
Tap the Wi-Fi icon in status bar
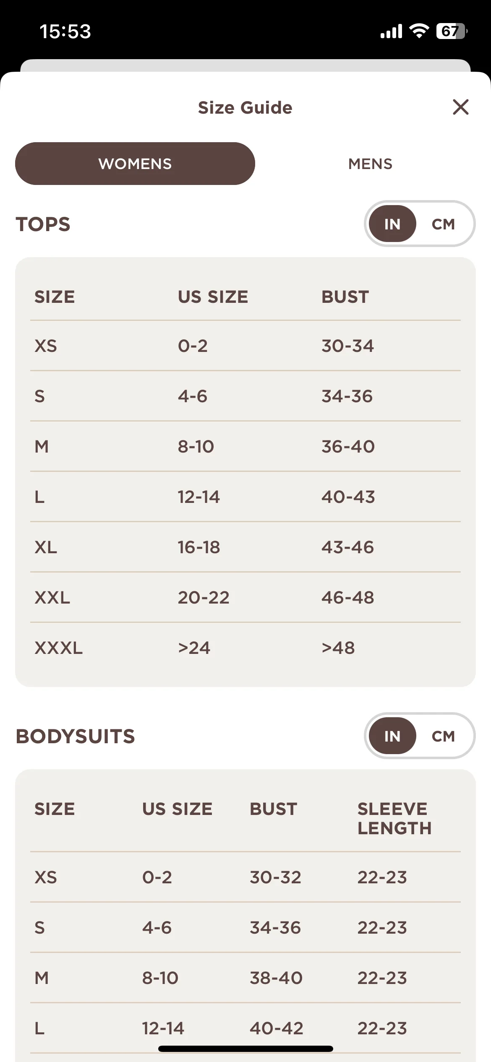[x=419, y=31]
